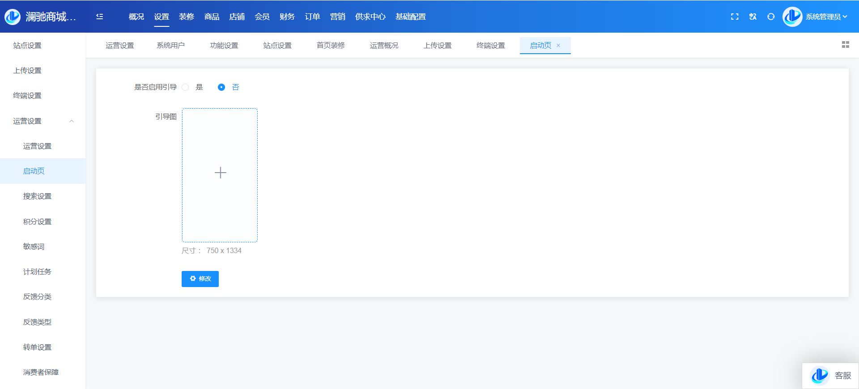Select 否 radio to disable guide
The width and height of the screenshot is (859, 389).
point(221,87)
